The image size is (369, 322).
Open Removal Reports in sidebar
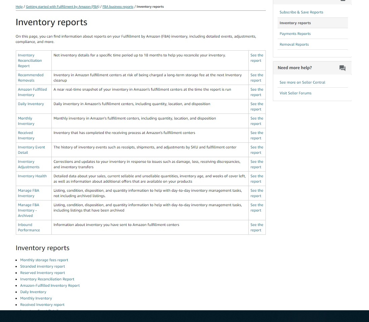[x=294, y=44]
